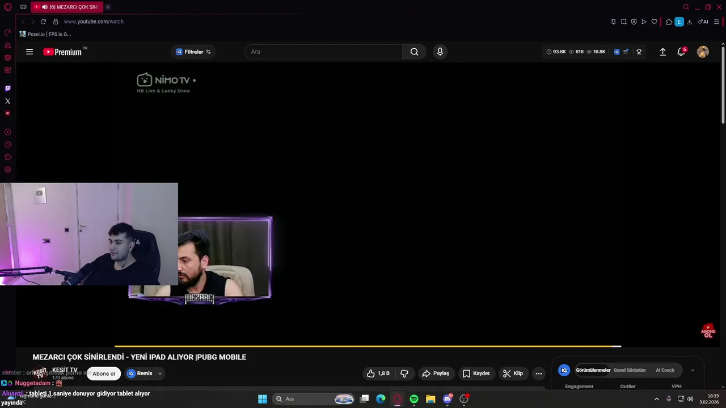
Task: Open GX Corner gamepad icon
Action: click(23, 7)
